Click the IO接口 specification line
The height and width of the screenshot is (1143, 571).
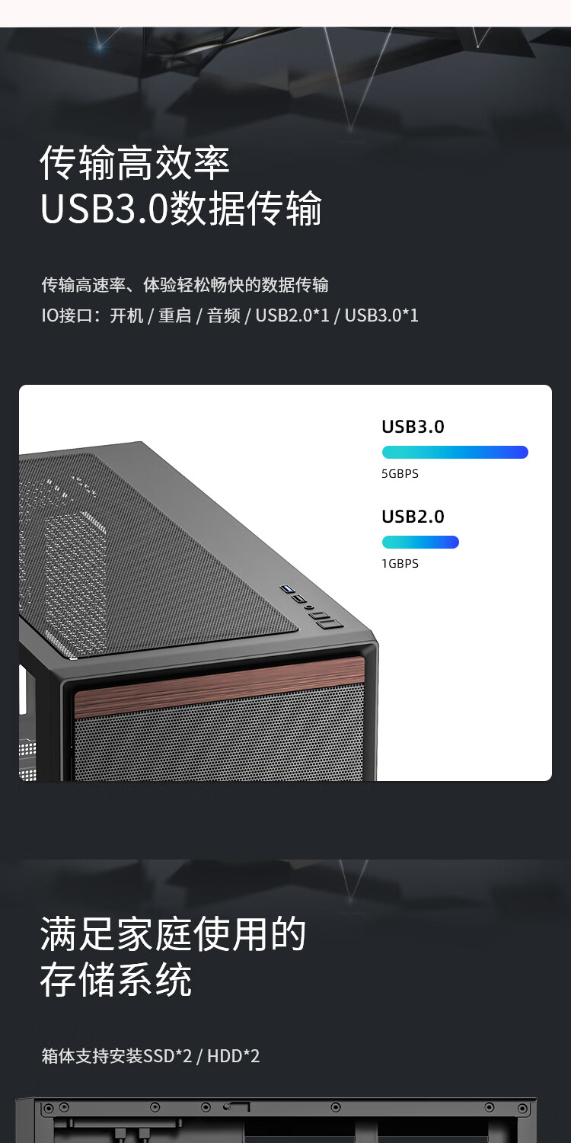[x=230, y=315]
